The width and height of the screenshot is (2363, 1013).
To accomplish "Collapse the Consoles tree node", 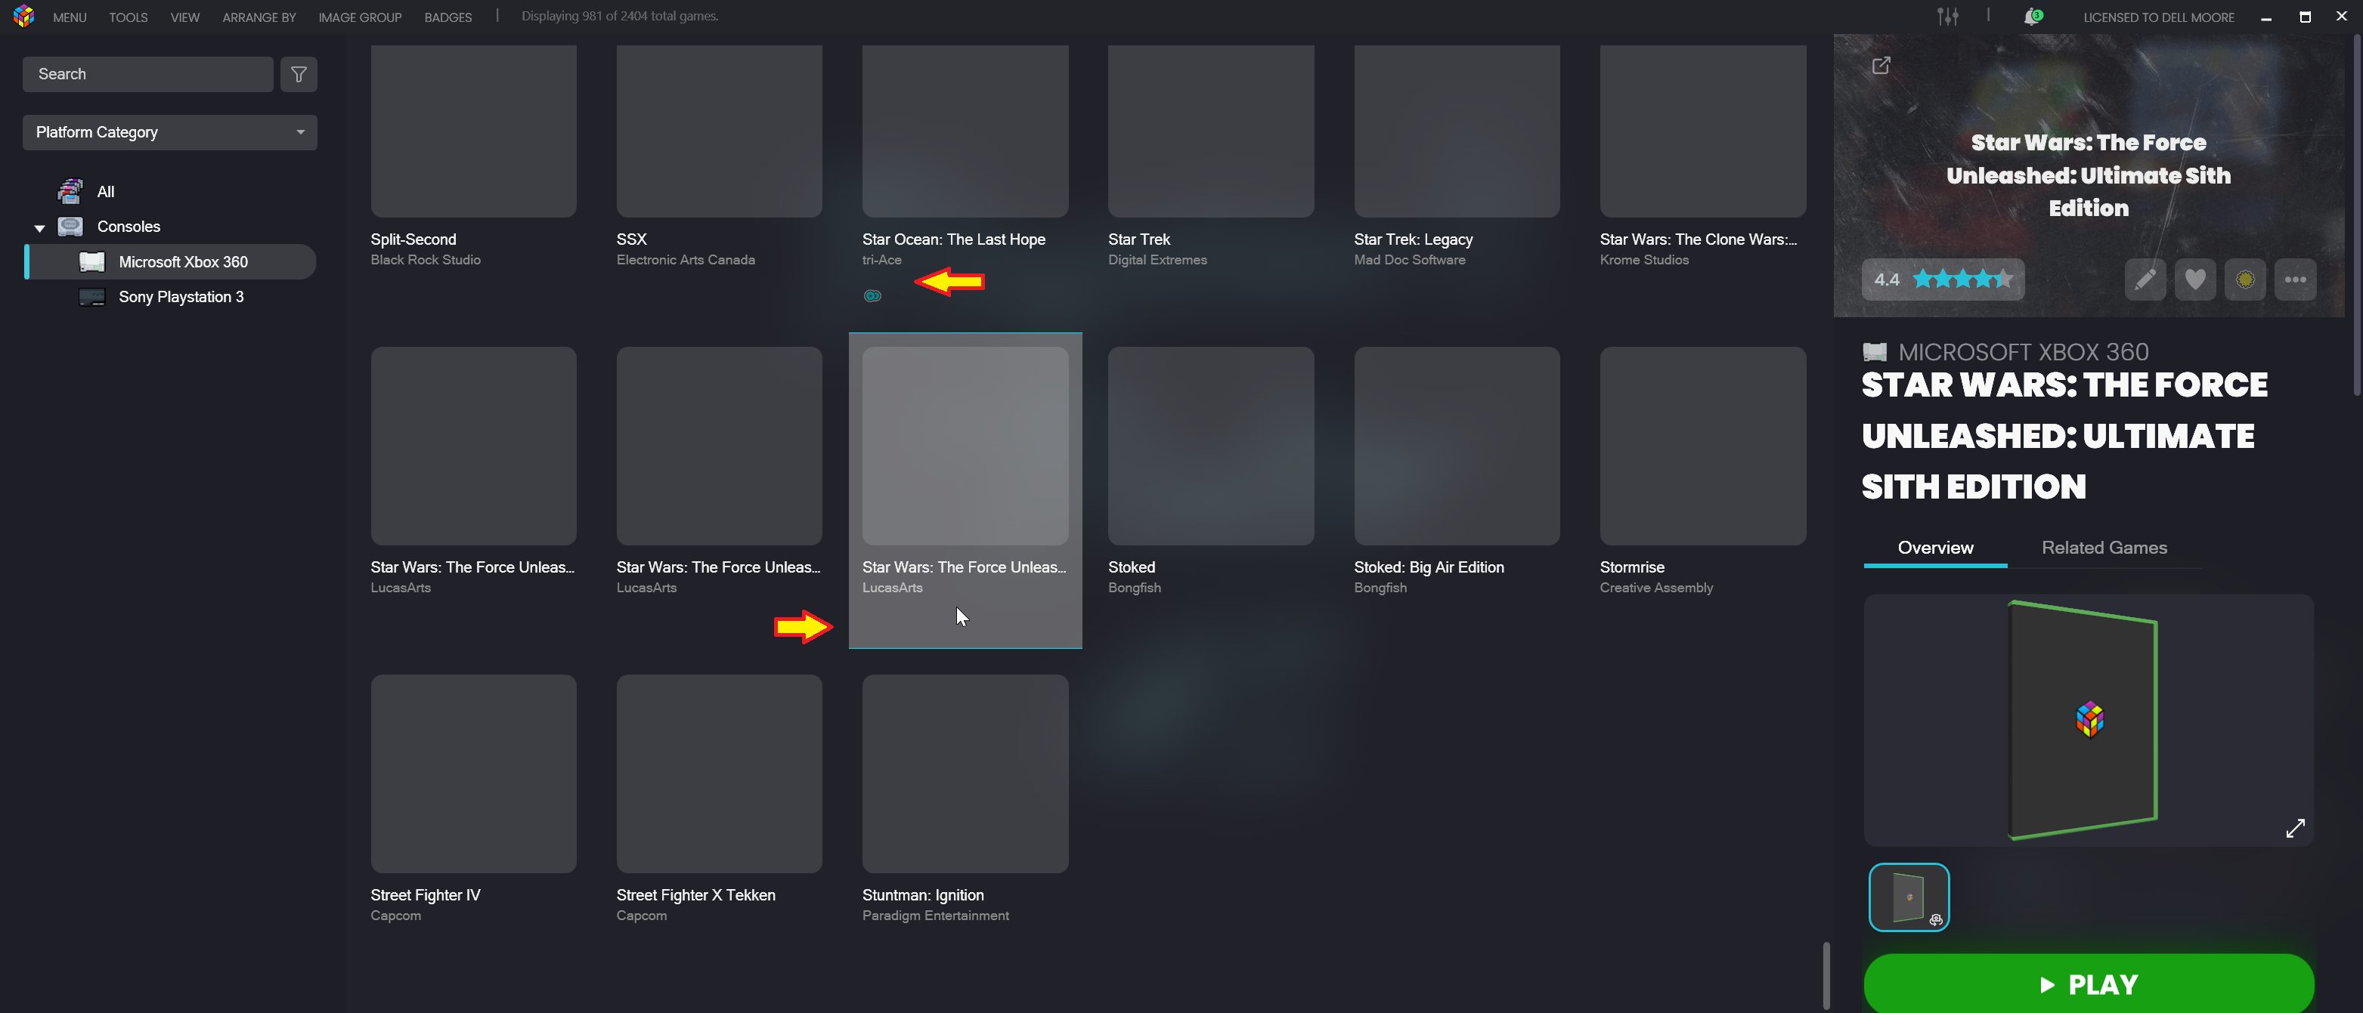I will pyautogui.click(x=39, y=227).
